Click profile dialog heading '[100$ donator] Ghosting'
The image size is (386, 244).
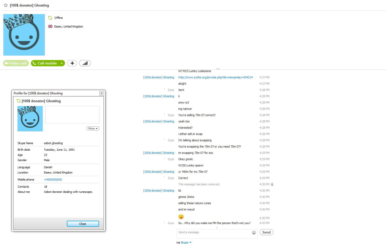[41, 101]
